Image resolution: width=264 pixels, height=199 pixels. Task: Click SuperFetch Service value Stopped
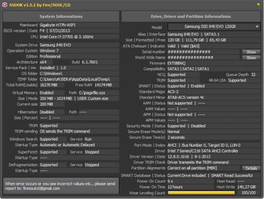(x=92, y=152)
